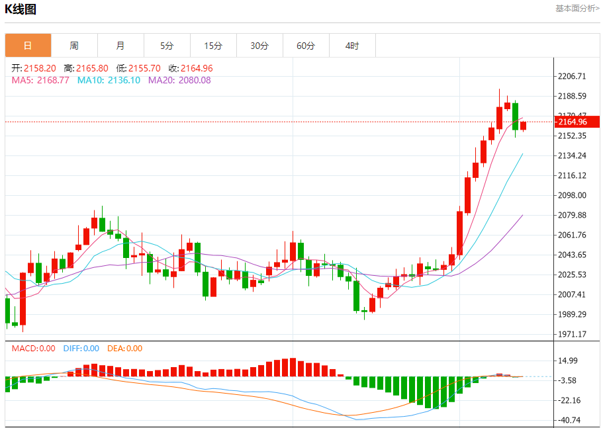The height and width of the screenshot is (428, 603).
Task: Click the close price 2164.96 in header
Action: pos(197,68)
